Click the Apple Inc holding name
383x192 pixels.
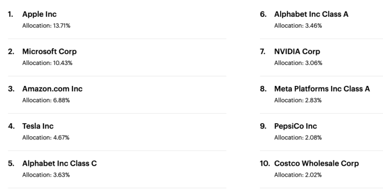(x=39, y=14)
